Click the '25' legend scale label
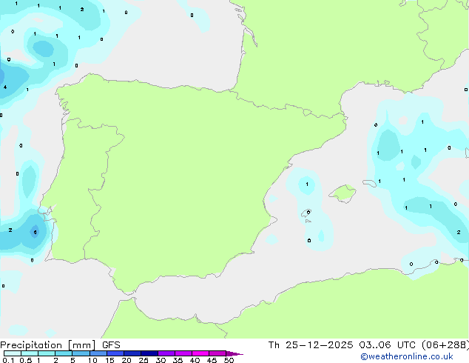 pos(144,360)
